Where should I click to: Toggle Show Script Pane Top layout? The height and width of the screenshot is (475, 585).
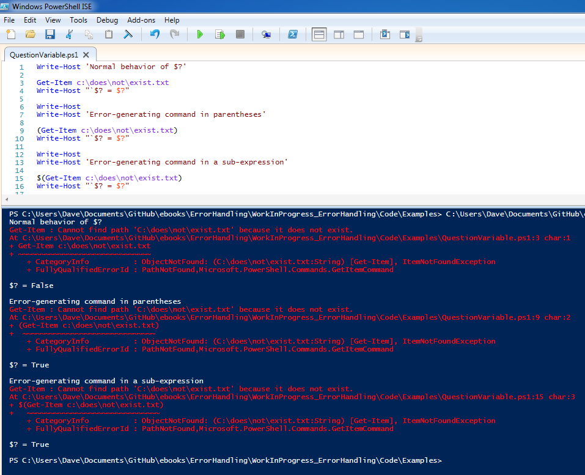coord(319,34)
